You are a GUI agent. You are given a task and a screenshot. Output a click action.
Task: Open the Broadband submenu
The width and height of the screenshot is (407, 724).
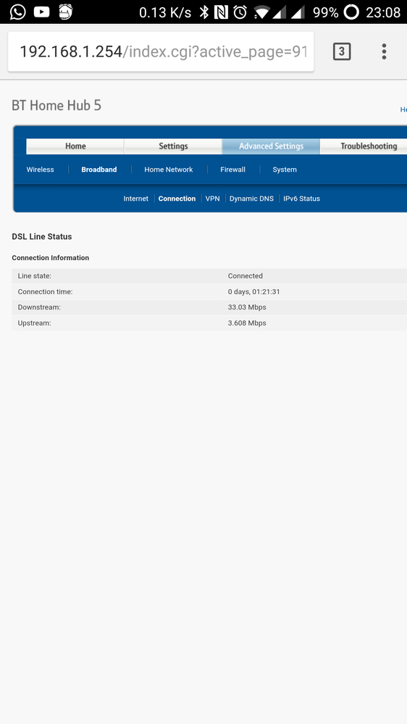point(99,170)
